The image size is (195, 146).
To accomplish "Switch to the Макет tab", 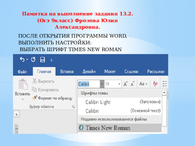I will tap(110, 71).
